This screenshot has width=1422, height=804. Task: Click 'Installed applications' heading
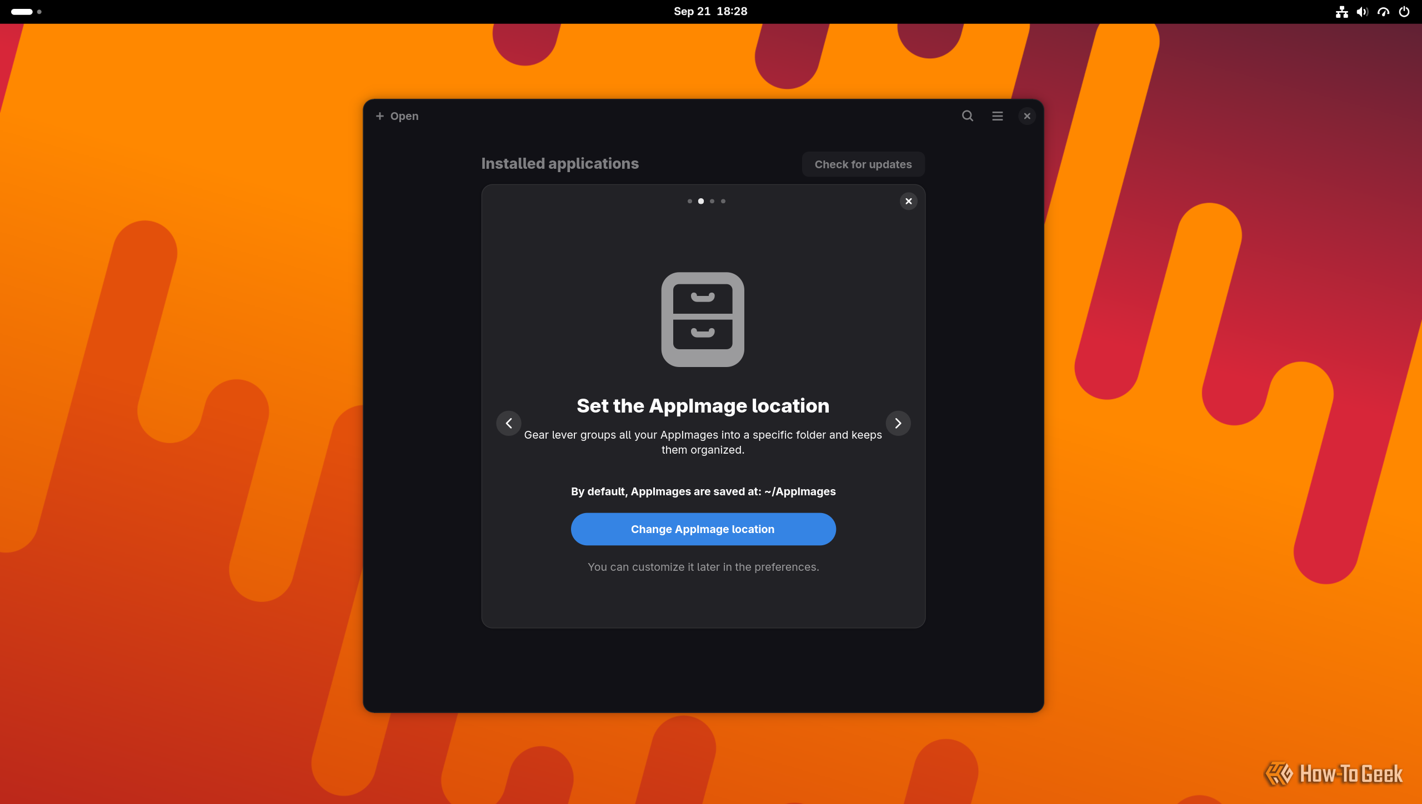pyautogui.click(x=560, y=163)
